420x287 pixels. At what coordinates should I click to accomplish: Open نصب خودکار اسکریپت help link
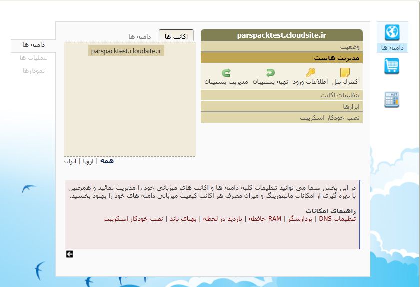pos(133,219)
